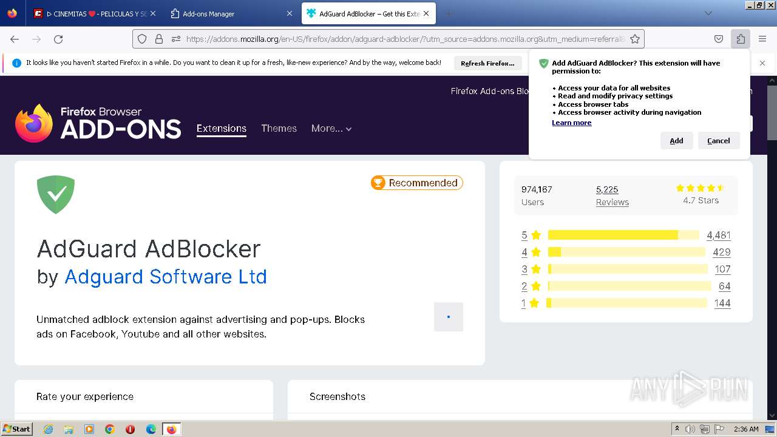Image resolution: width=777 pixels, height=437 pixels.
Task: Open site security padlock info
Action: (x=159, y=39)
